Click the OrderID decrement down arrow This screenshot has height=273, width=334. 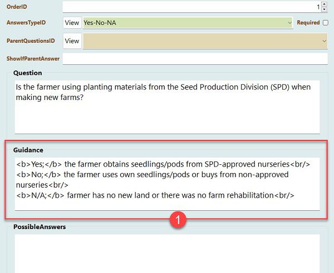pyautogui.click(x=324, y=9)
